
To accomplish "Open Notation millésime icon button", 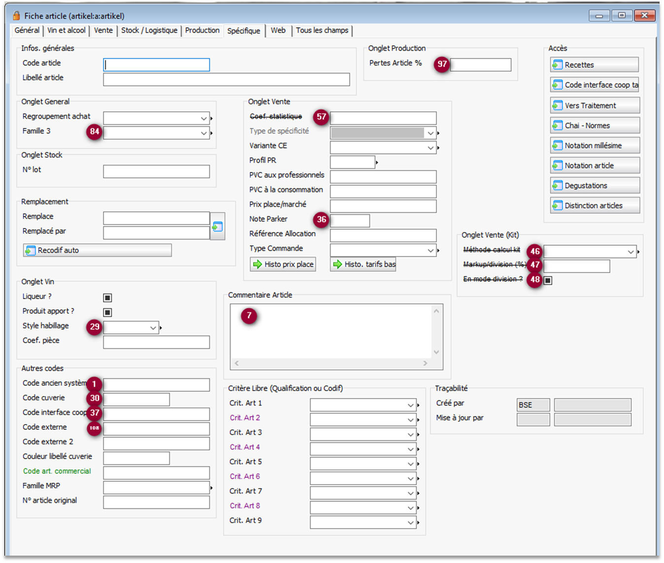I will tap(557, 146).
